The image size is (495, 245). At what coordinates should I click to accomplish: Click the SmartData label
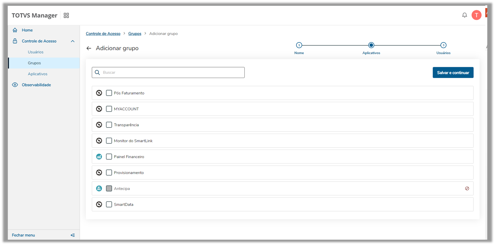coord(124,205)
